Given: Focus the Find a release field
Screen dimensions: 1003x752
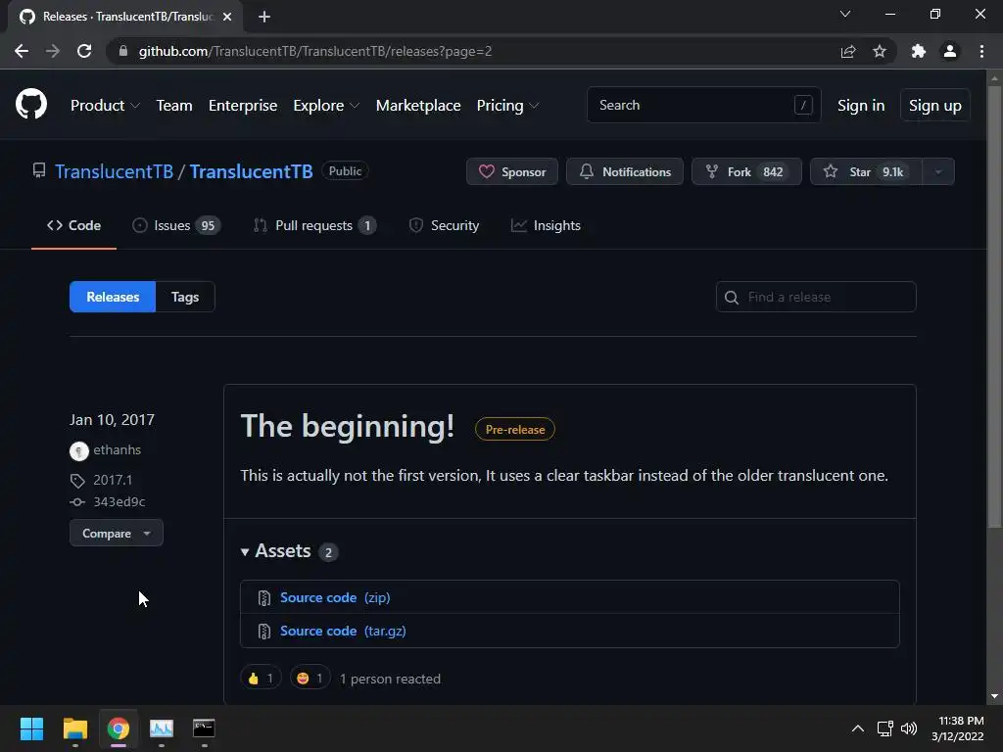Looking at the screenshot, I should tap(816, 297).
